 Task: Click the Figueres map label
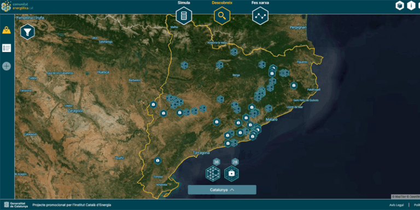click(302, 62)
